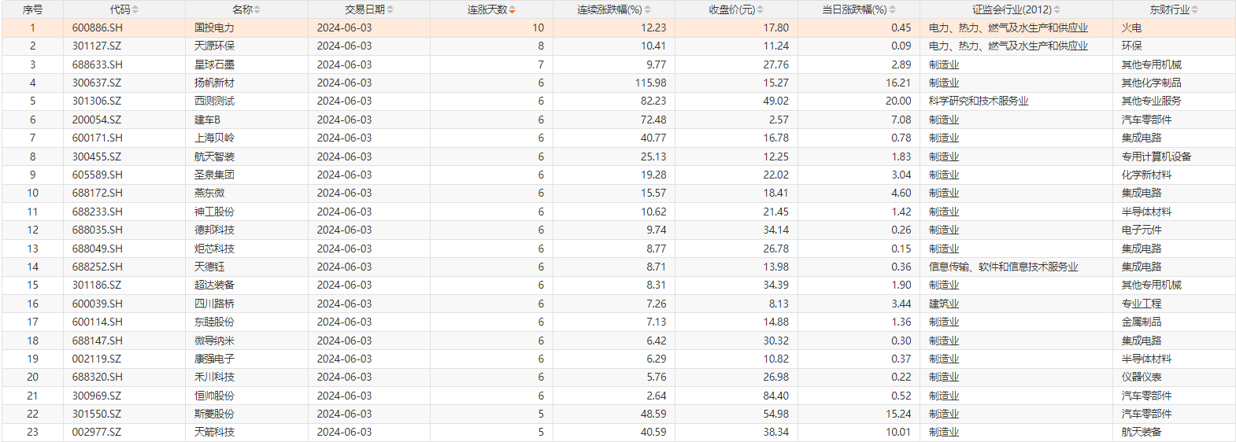Open stock name 禾川科技
The width and height of the screenshot is (1236, 442).
pyautogui.click(x=214, y=377)
